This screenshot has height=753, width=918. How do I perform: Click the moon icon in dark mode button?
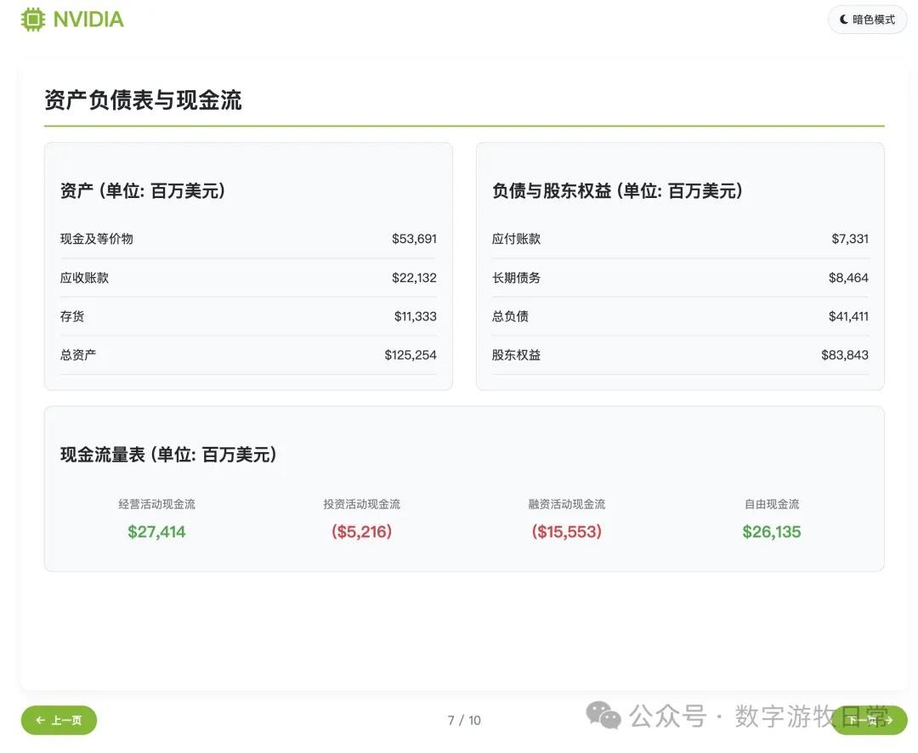click(x=842, y=20)
